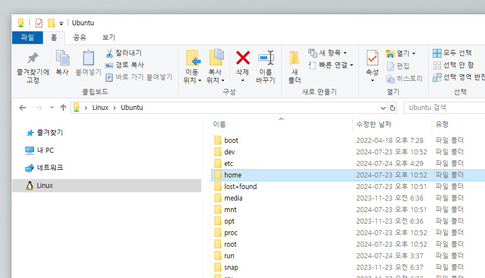Switch to the 공유 (Share) tab
485x278 pixels.
80,38
